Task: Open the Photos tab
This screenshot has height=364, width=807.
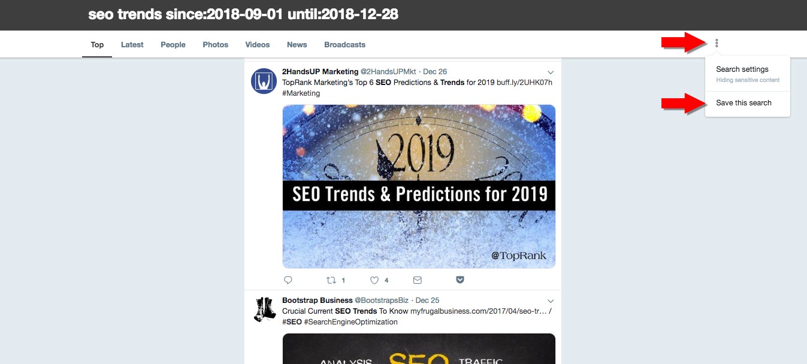Action: (x=214, y=44)
